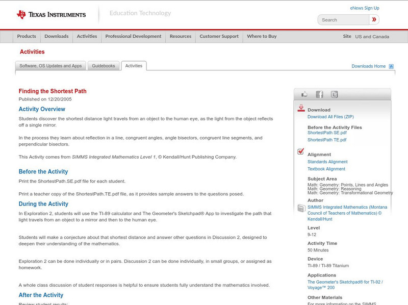
Task: Click inside the Search input field
Action: 343,20
